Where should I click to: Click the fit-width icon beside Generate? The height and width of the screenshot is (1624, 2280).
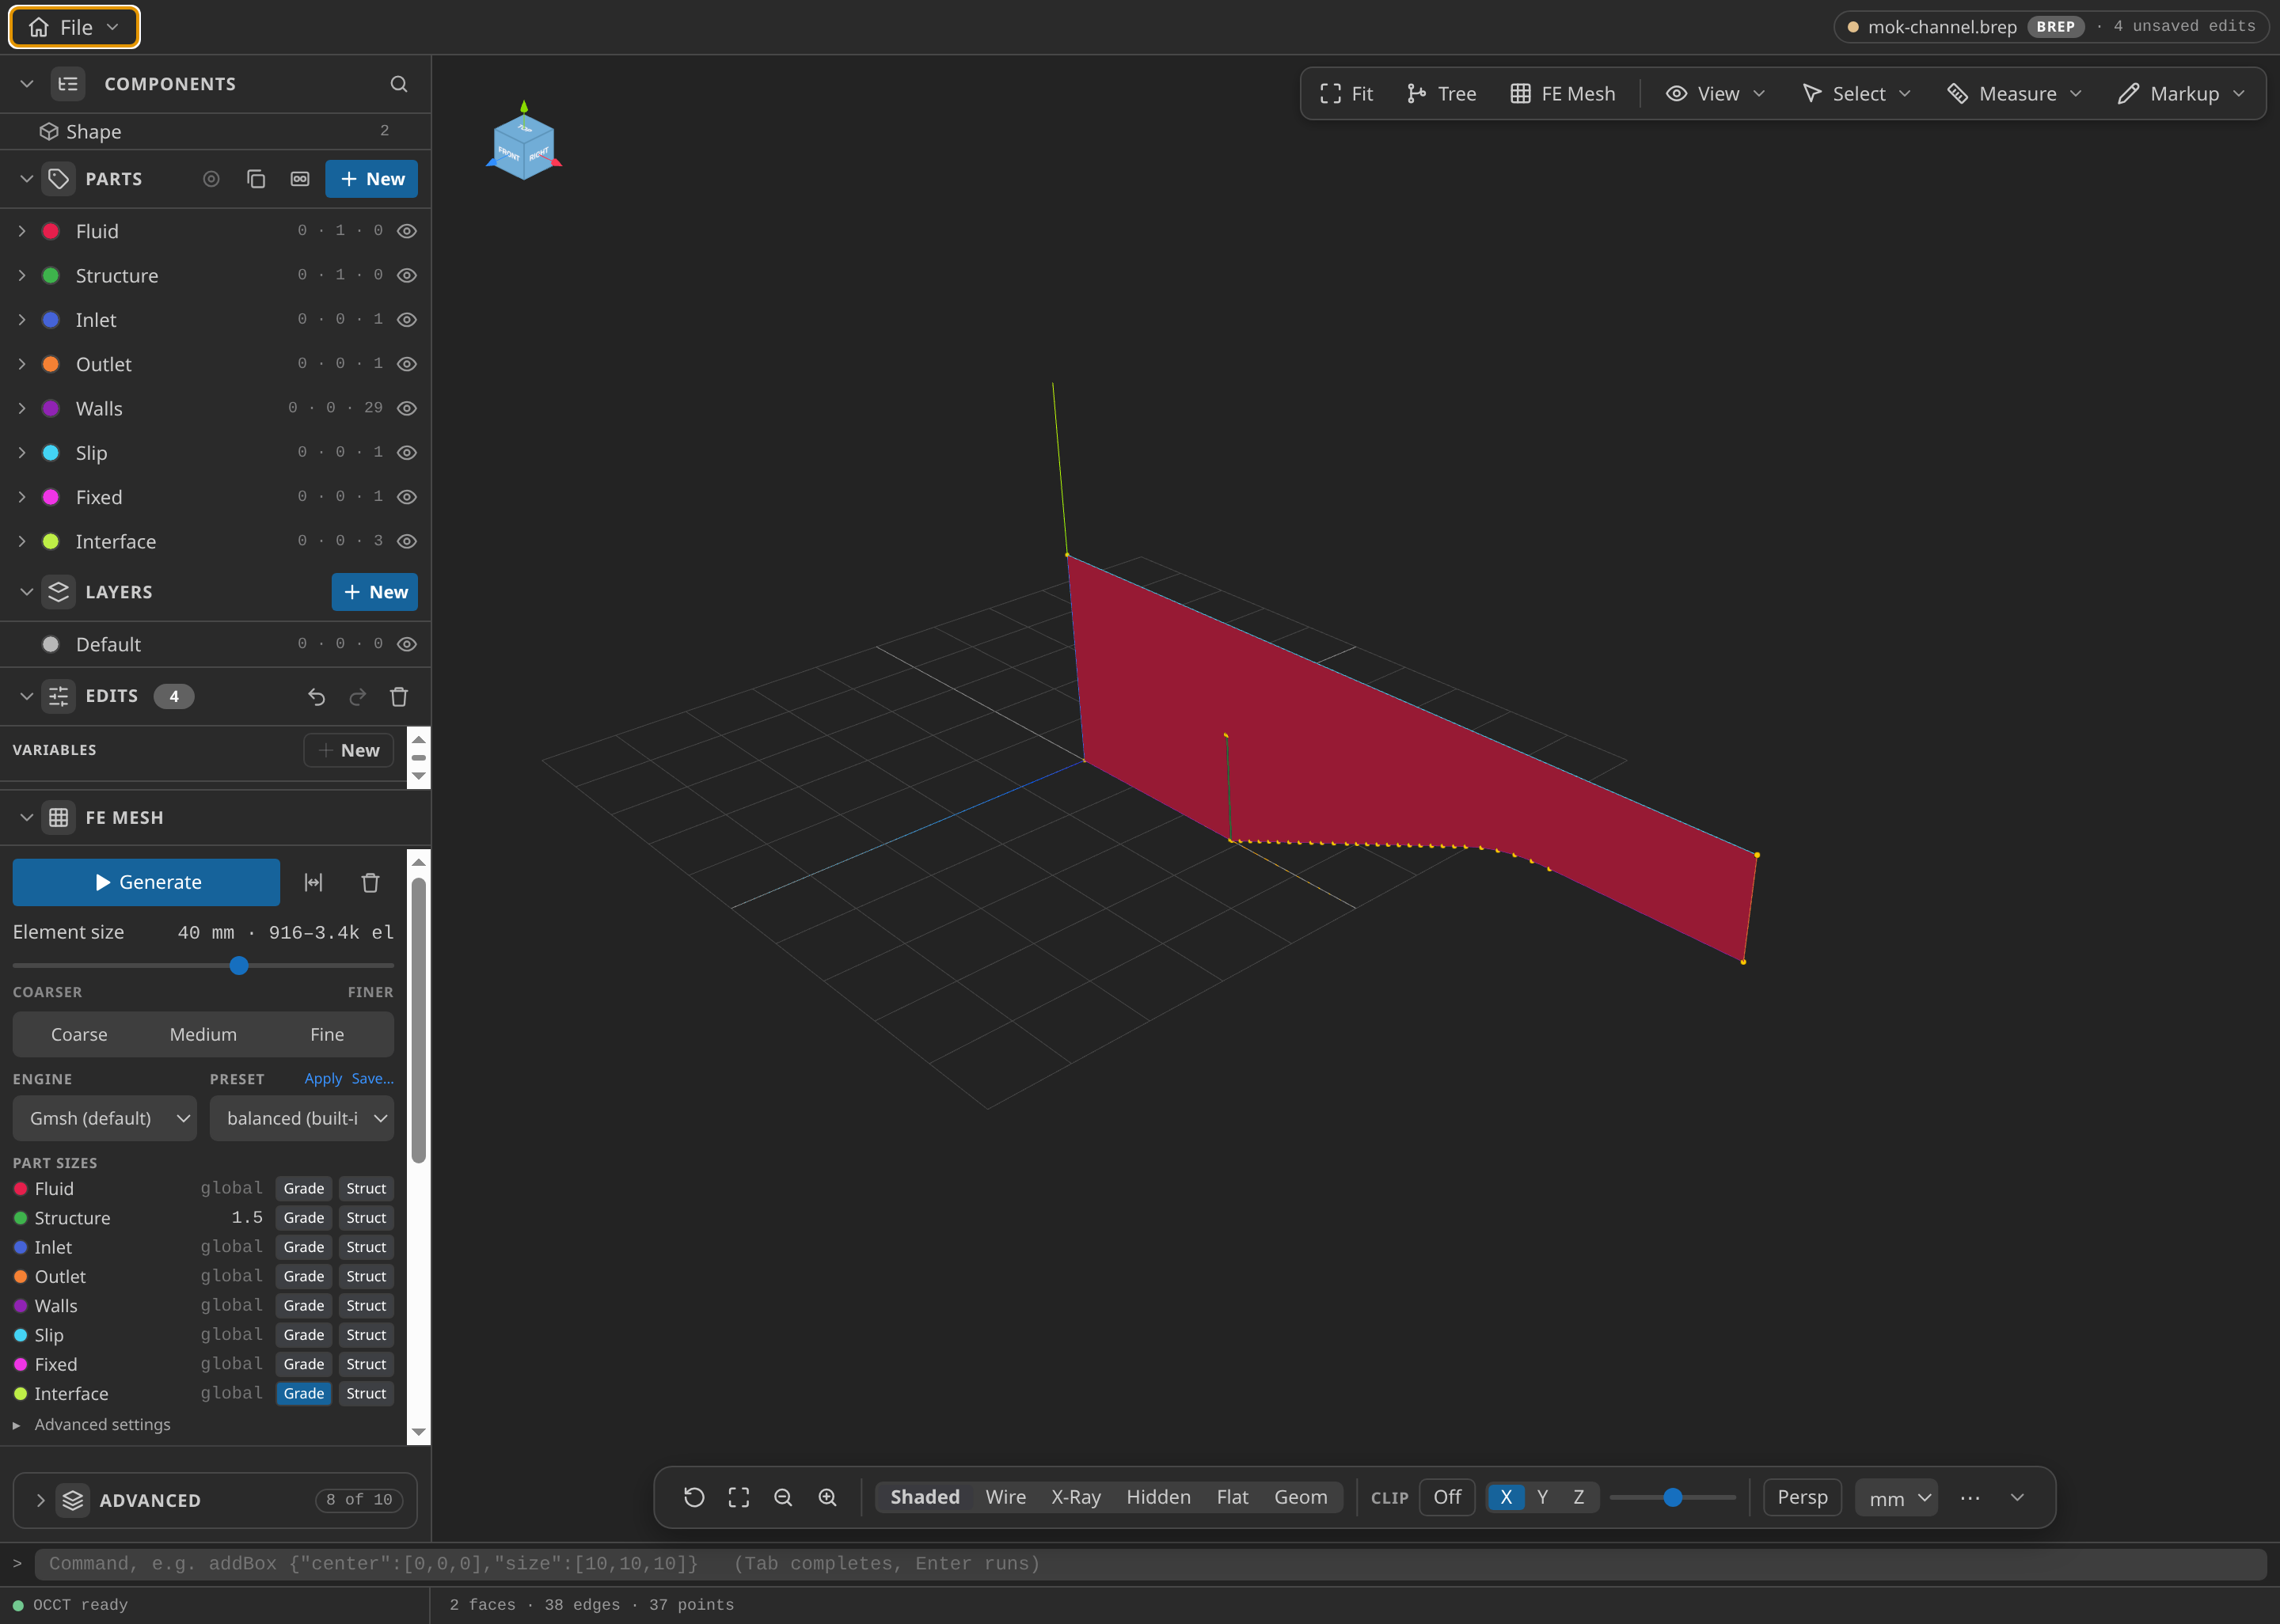[313, 882]
